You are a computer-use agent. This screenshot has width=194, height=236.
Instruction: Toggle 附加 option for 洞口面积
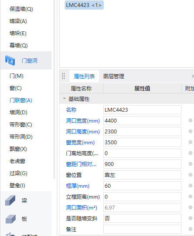click(191, 207)
